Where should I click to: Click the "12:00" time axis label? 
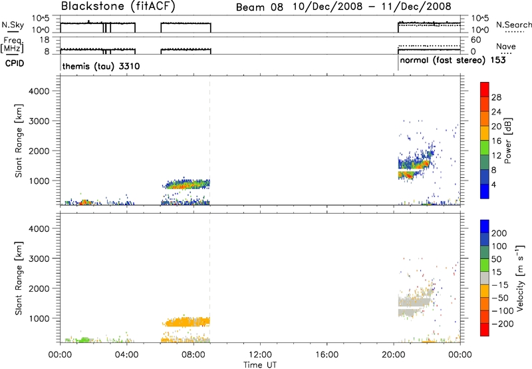260,355
